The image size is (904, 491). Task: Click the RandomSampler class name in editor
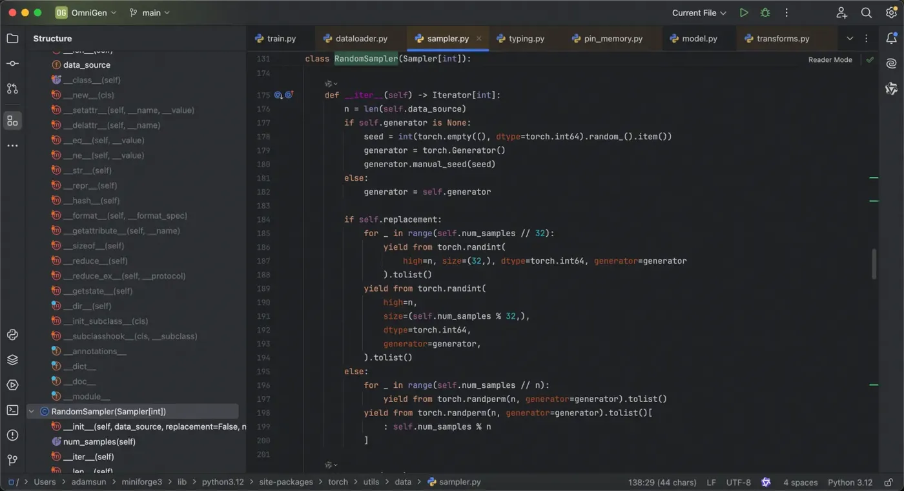pos(365,59)
